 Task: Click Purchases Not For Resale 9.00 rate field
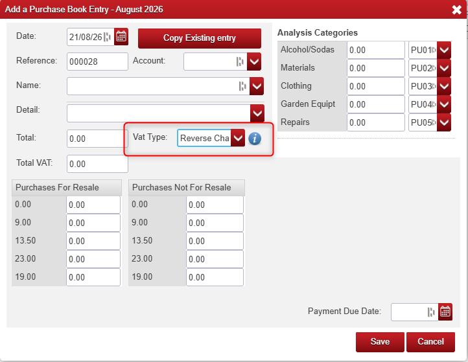(x=215, y=223)
